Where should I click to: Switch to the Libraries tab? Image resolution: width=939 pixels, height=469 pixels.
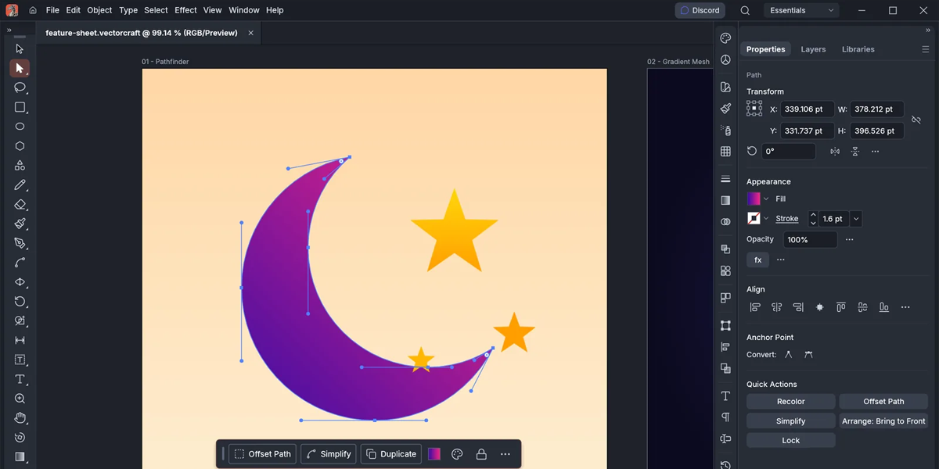pyautogui.click(x=858, y=49)
